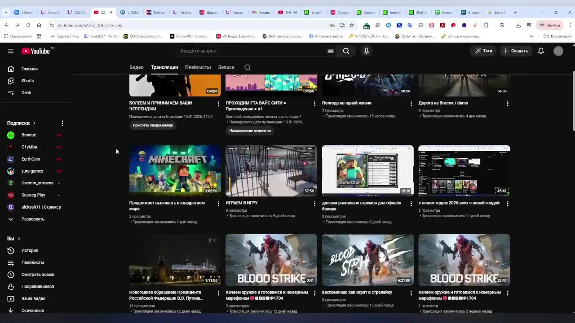The image size is (575, 323).
Task: Open options for ПРОХОДИМ ГТА ВАЙС СИТИ
Action: click(314, 104)
